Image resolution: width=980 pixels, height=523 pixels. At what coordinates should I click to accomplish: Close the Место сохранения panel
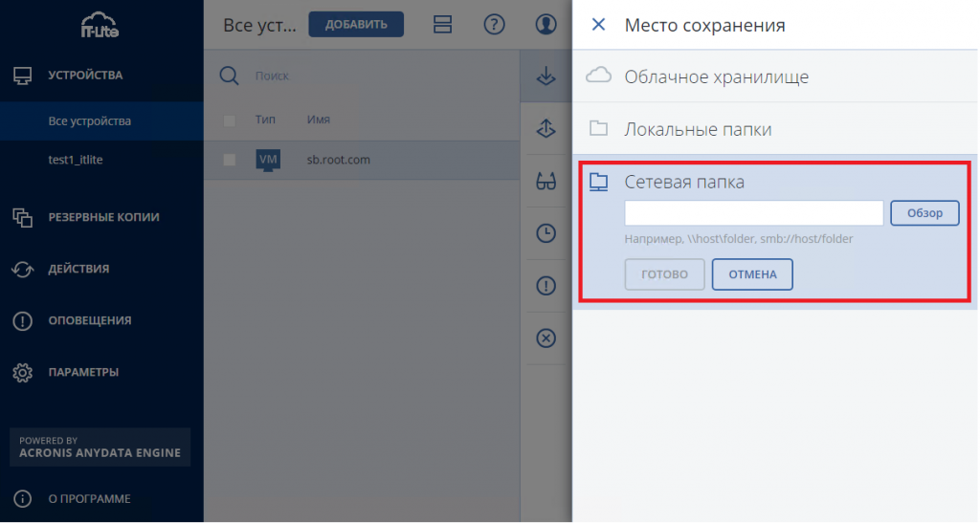pyautogui.click(x=598, y=24)
